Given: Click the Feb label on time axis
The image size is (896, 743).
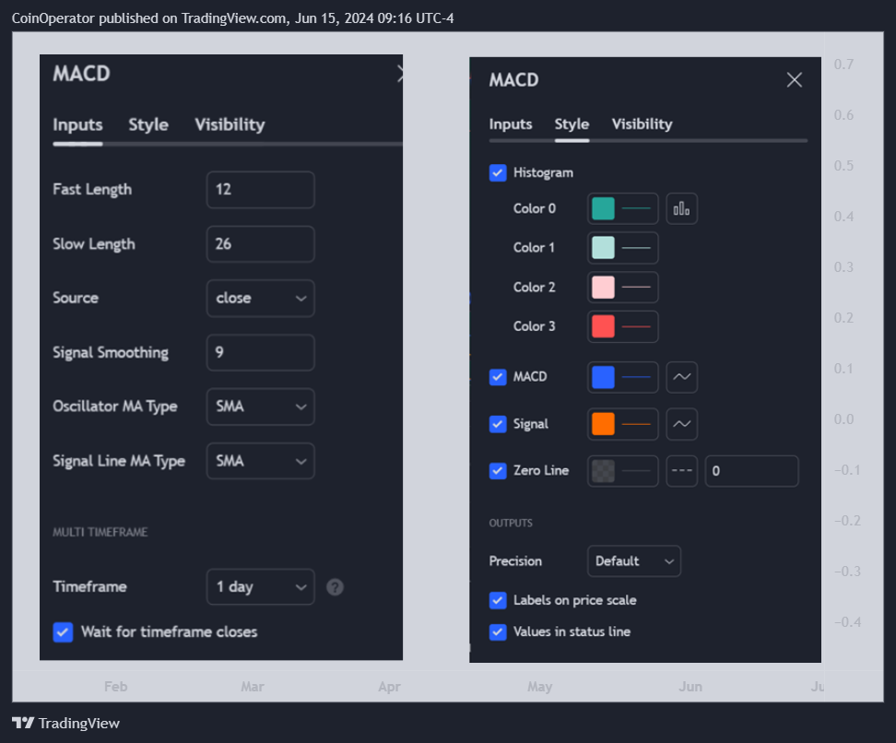Looking at the screenshot, I should tap(115, 687).
